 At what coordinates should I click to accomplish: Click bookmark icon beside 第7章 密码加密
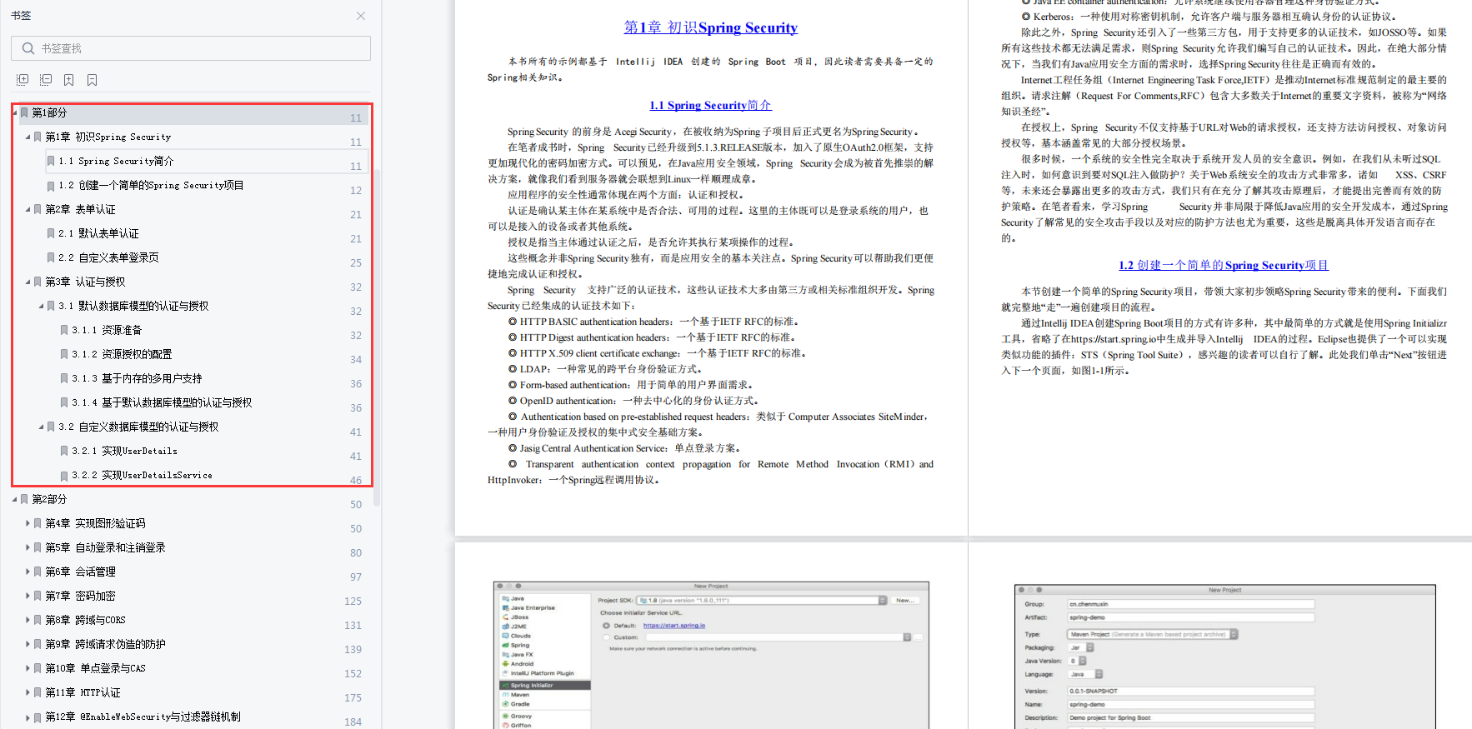tap(38, 597)
